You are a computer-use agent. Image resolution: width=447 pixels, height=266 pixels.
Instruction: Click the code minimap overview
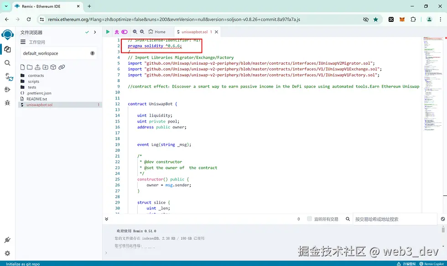click(x=433, y=84)
